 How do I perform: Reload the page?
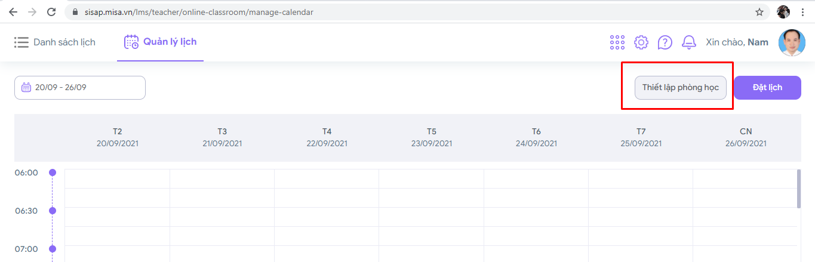[51, 12]
